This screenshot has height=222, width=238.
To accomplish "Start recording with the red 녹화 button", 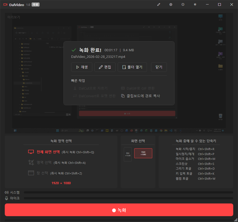I will pos(119,210).
